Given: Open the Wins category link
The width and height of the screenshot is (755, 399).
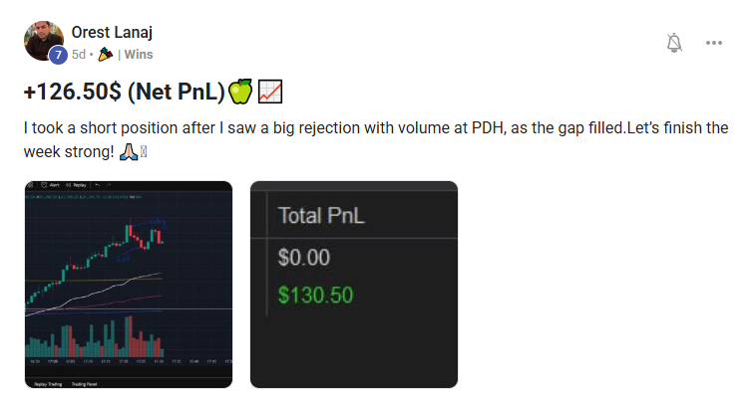Looking at the screenshot, I should [139, 55].
